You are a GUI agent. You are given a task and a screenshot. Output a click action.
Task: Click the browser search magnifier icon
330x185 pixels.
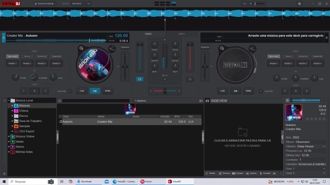(x=59, y=101)
